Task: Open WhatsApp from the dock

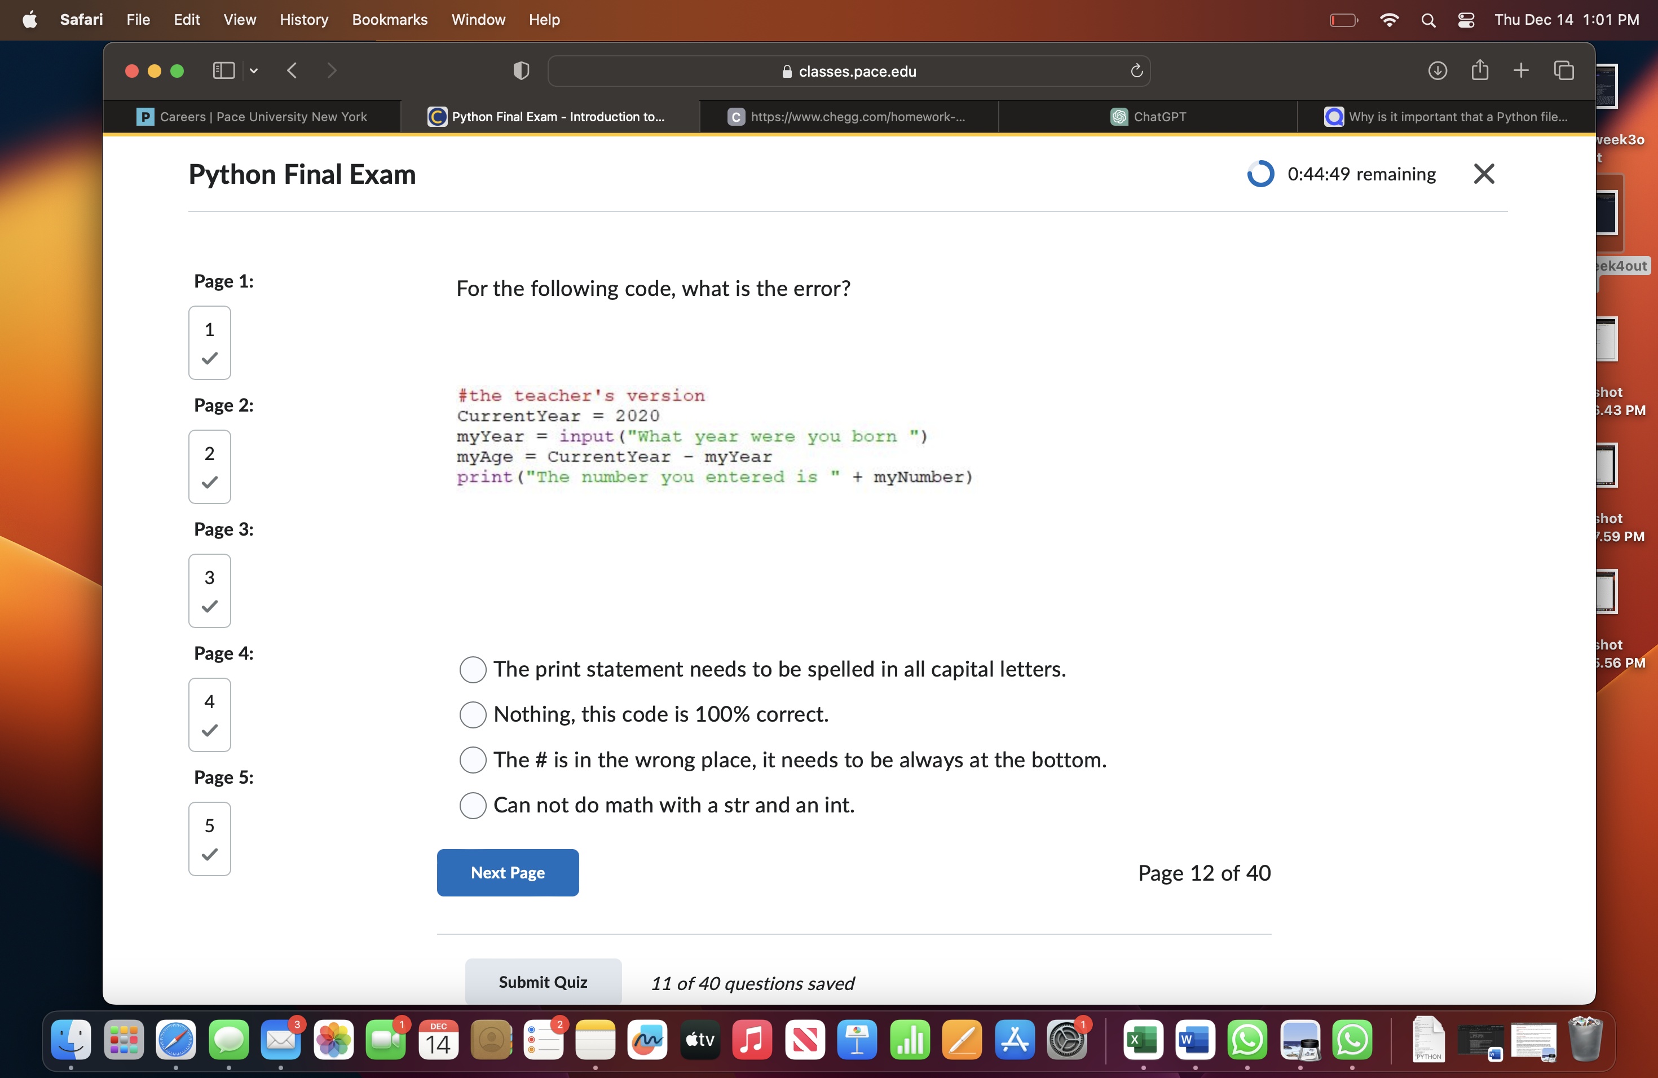Action: coord(1247,1040)
